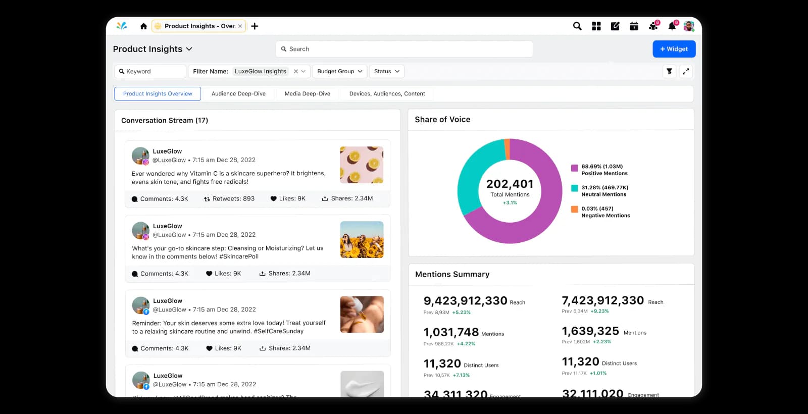The image size is (808, 414).
Task: Switch to Media Deep-Dive tab
Action: (x=308, y=93)
